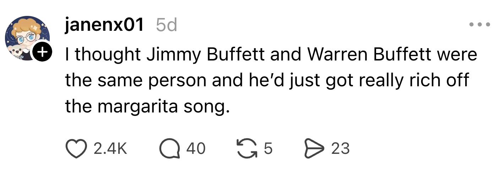Viewport: 500px width, 174px height.
Task: Visit the janenx01 username link
Action: point(104,25)
